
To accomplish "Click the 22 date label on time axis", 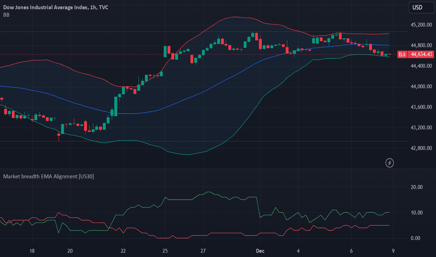I will click(x=123, y=251).
